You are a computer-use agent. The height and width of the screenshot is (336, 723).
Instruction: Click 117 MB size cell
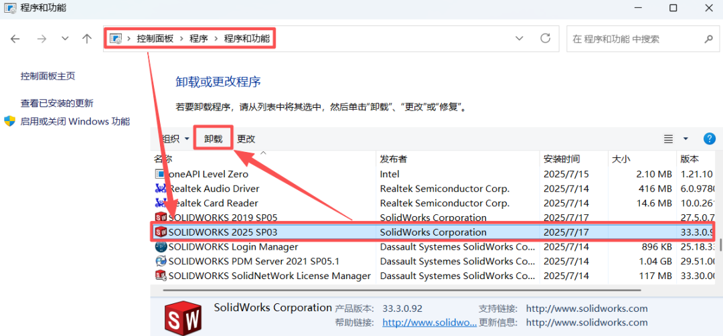[655, 276]
